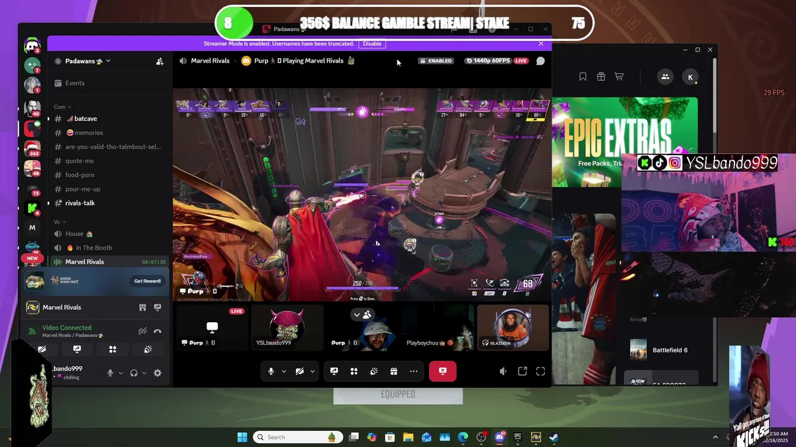Open the rivals-talk channel

108,203
